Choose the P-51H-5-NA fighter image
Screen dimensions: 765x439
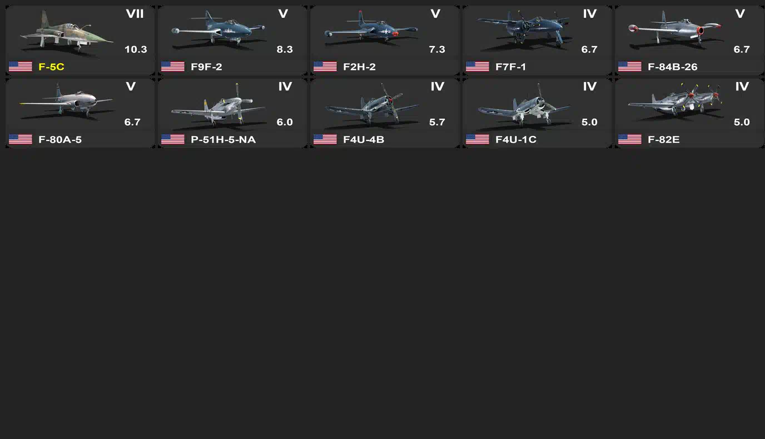(x=218, y=104)
